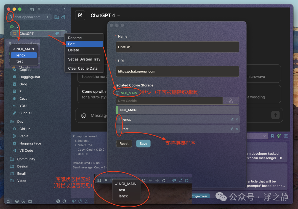This screenshot has width=298, height=209.
Task: Click the green lightbulb icon in prompts bar
Action: tap(279, 136)
